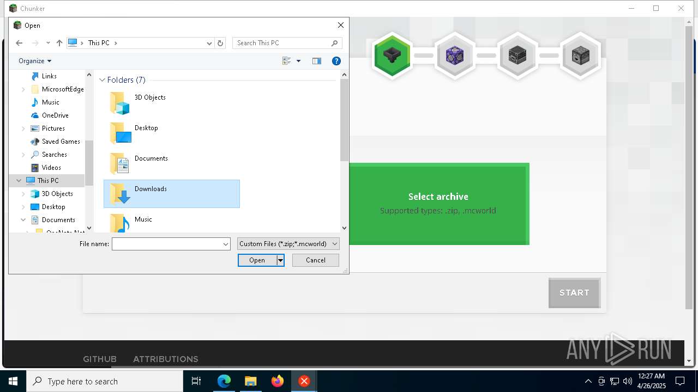698x392 pixels.
Task: Open Firefox from taskbar
Action: (278, 381)
